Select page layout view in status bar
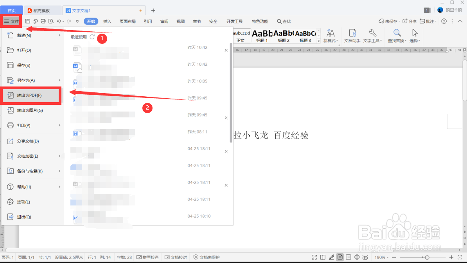 point(340,257)
